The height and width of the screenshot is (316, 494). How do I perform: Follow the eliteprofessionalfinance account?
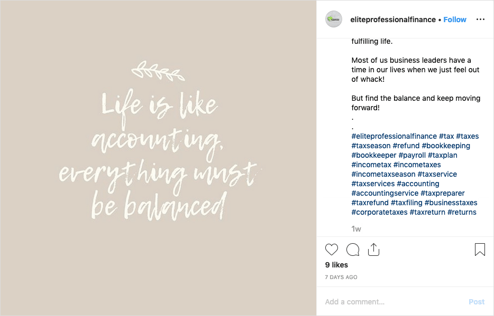455,20
